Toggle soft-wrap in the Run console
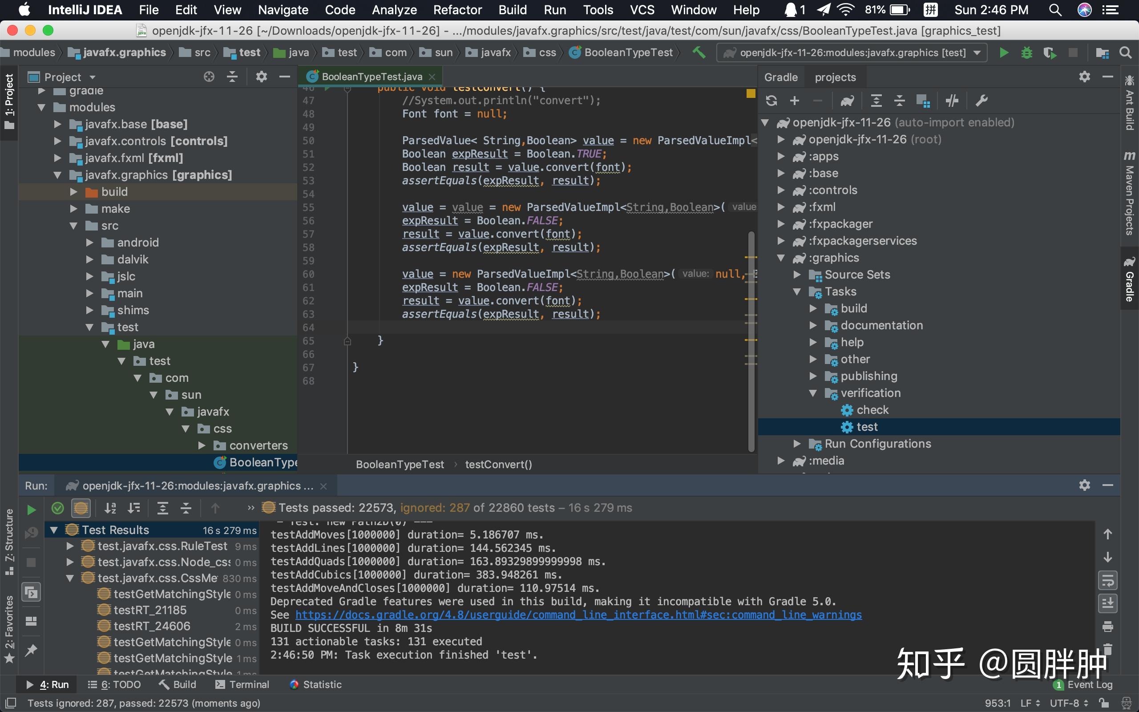 point(1107,581)
